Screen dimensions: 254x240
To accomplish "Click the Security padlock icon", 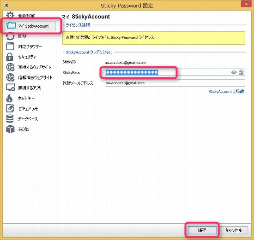I will point(10,57).
